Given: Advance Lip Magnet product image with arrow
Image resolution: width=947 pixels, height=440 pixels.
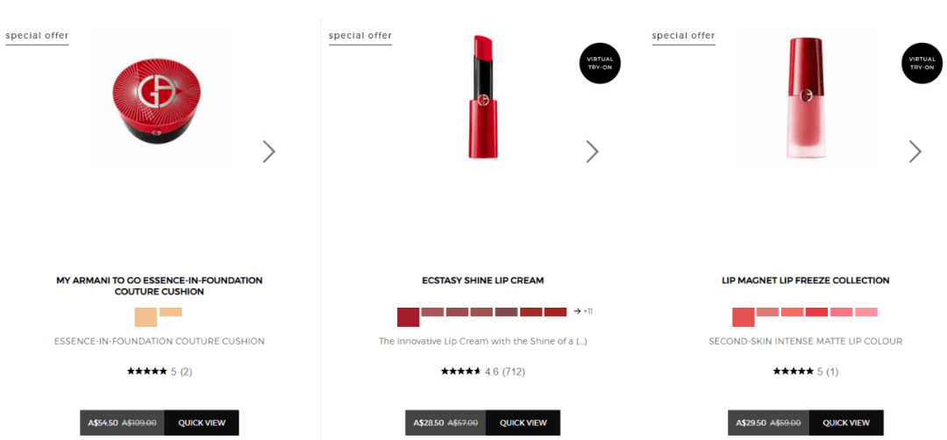Looking at the screenshot, I should [x=915, y=152].
